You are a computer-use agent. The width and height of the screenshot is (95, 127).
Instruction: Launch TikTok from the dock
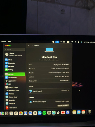[58, 113]
